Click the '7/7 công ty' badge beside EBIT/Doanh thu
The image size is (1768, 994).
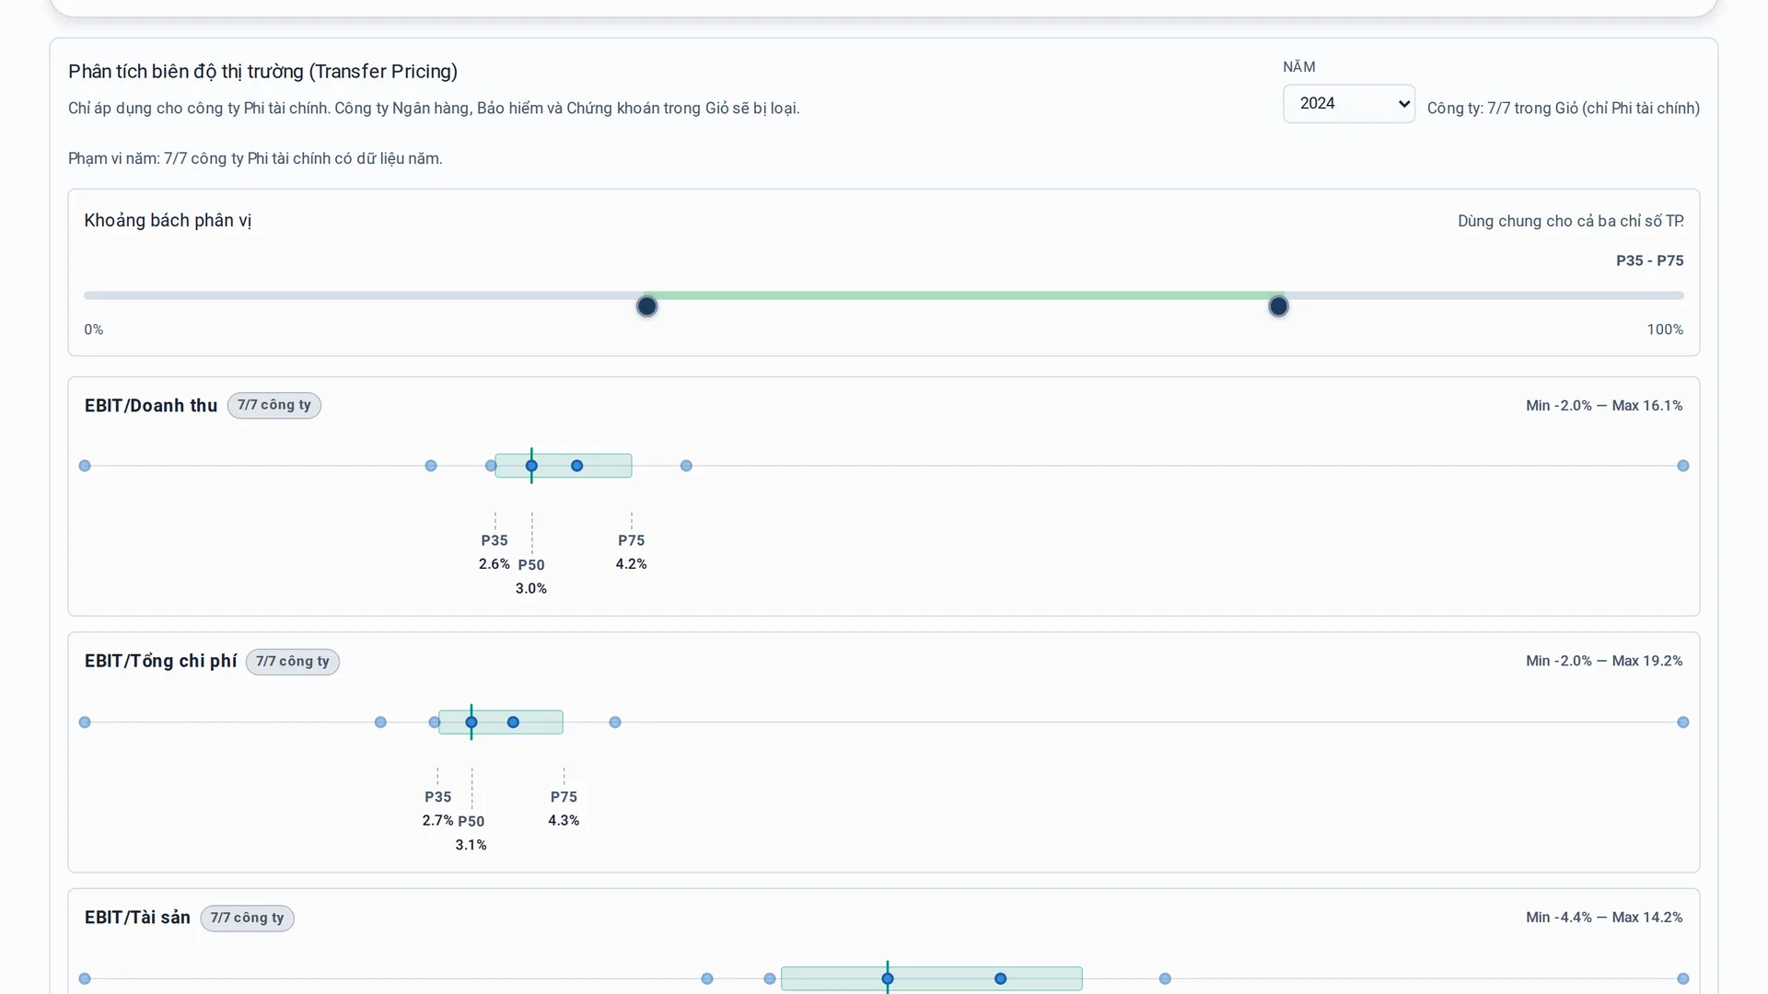pyautogui.click(x=274, y=405)
